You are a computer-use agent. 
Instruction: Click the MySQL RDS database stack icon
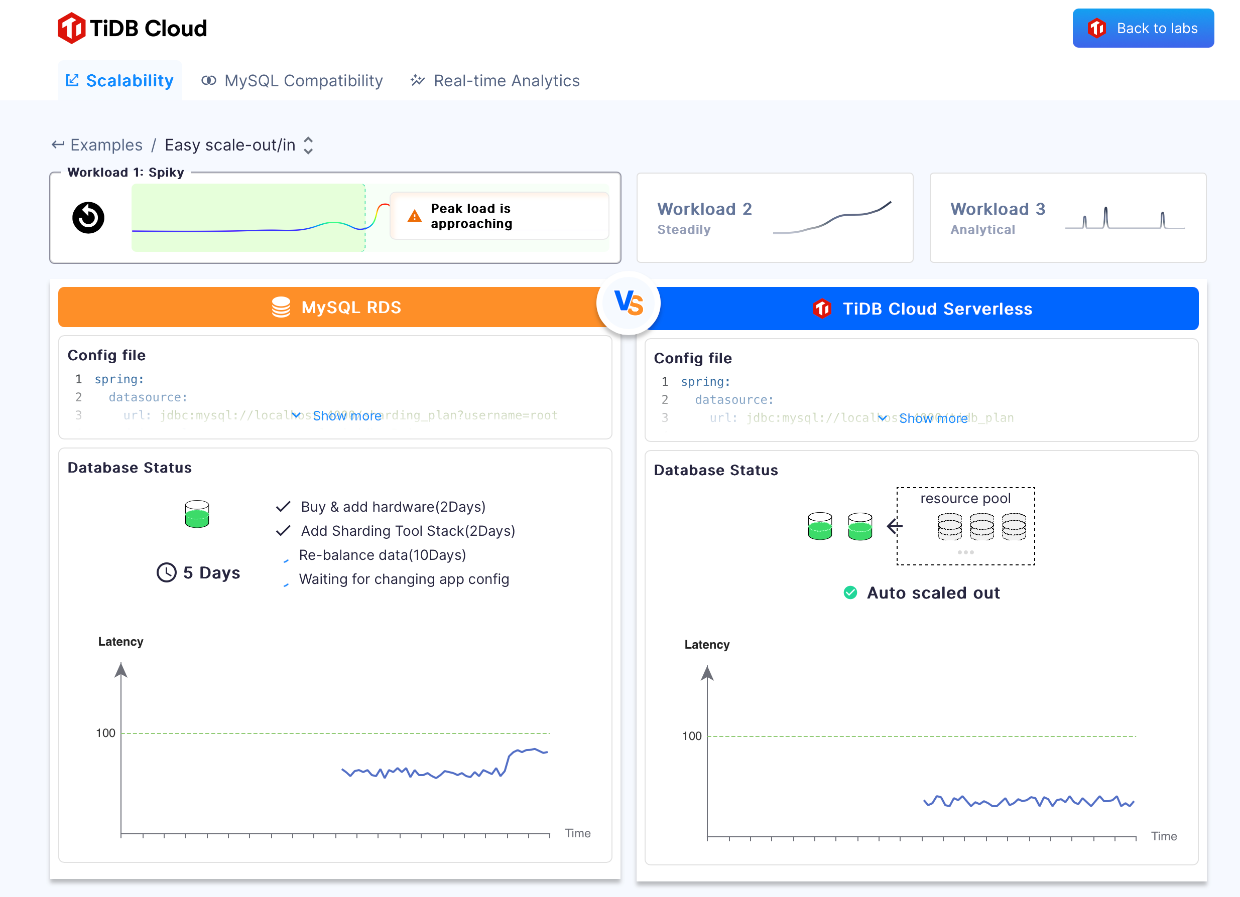pos(281,308)
